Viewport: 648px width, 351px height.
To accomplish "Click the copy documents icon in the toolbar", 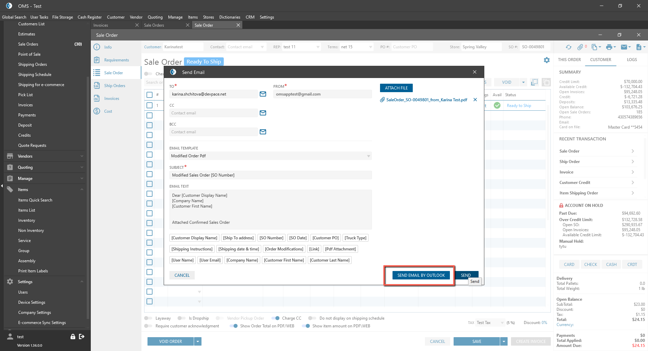I will (594, 47).
